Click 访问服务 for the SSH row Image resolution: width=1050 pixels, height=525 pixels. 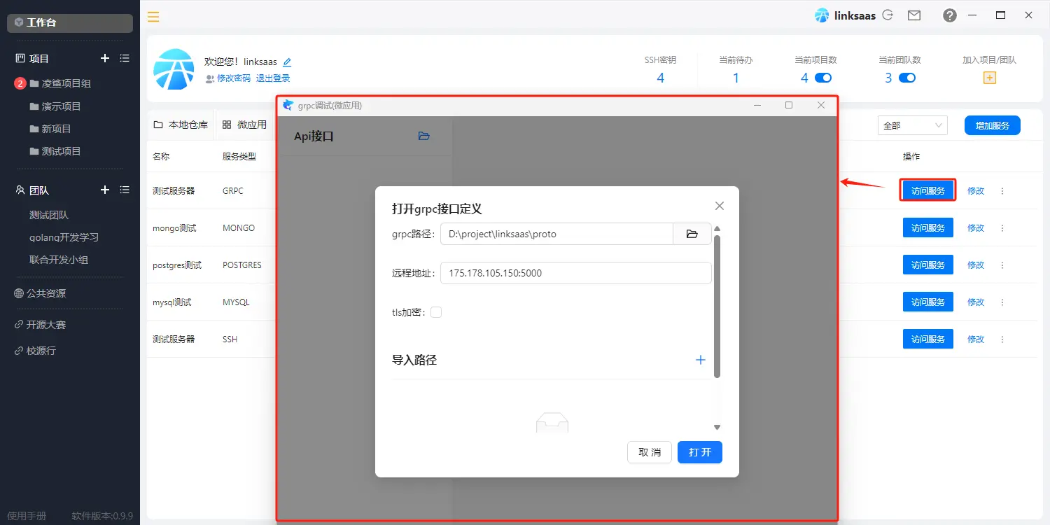click(x=927, y=339)
